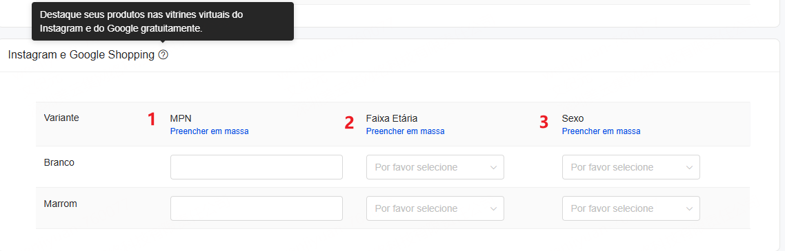Open the Sexo dropdown for Branco
This screenshot has width=785, height=251.
point(630,167)
